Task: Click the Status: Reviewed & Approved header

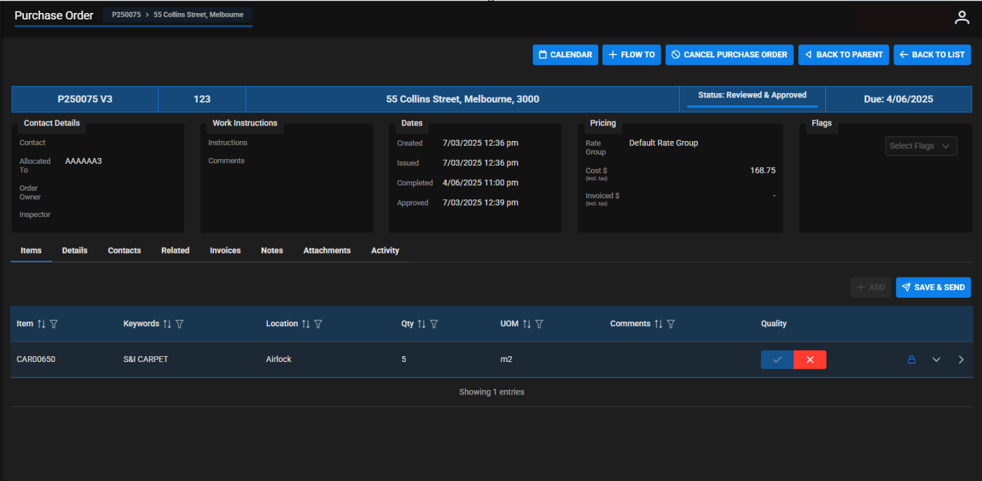Action: coord(752,95)
